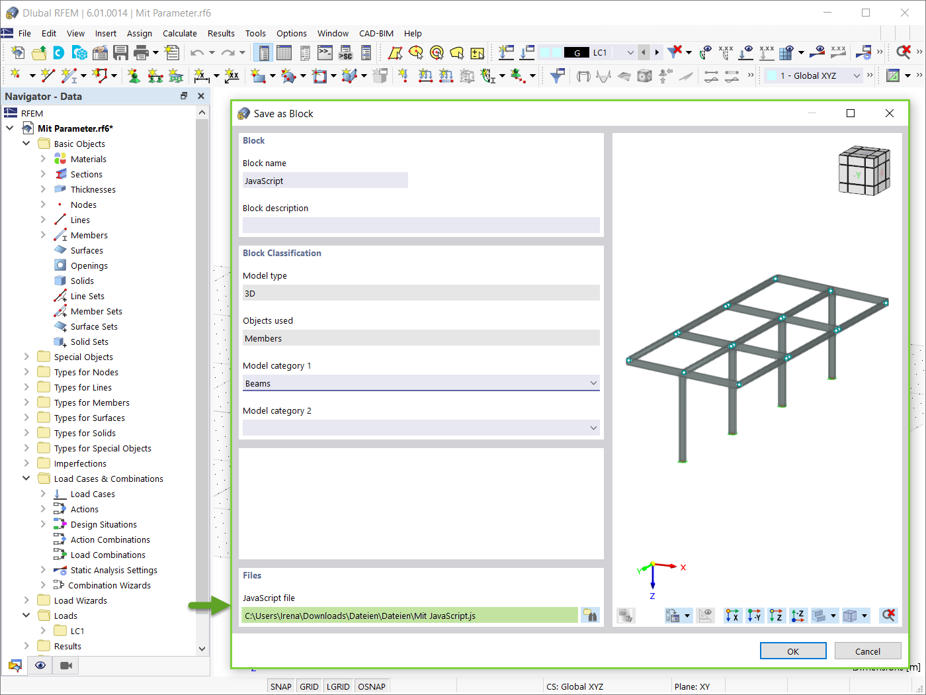926x695 pixels.
Task: Open the script console icon
Action: (325, 53)
